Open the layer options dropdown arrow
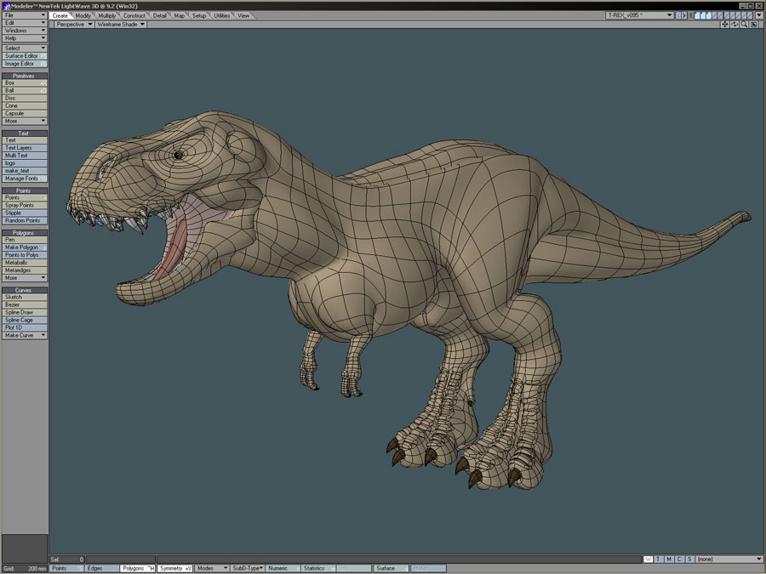 click(759, 15)
